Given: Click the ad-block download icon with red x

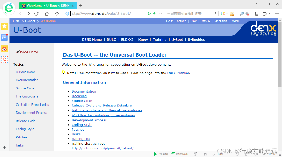Looking at the screenshot, I should [x=247, y=14].
